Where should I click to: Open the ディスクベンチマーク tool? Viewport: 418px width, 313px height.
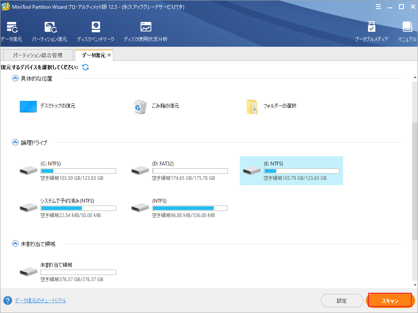coord(96,31)
